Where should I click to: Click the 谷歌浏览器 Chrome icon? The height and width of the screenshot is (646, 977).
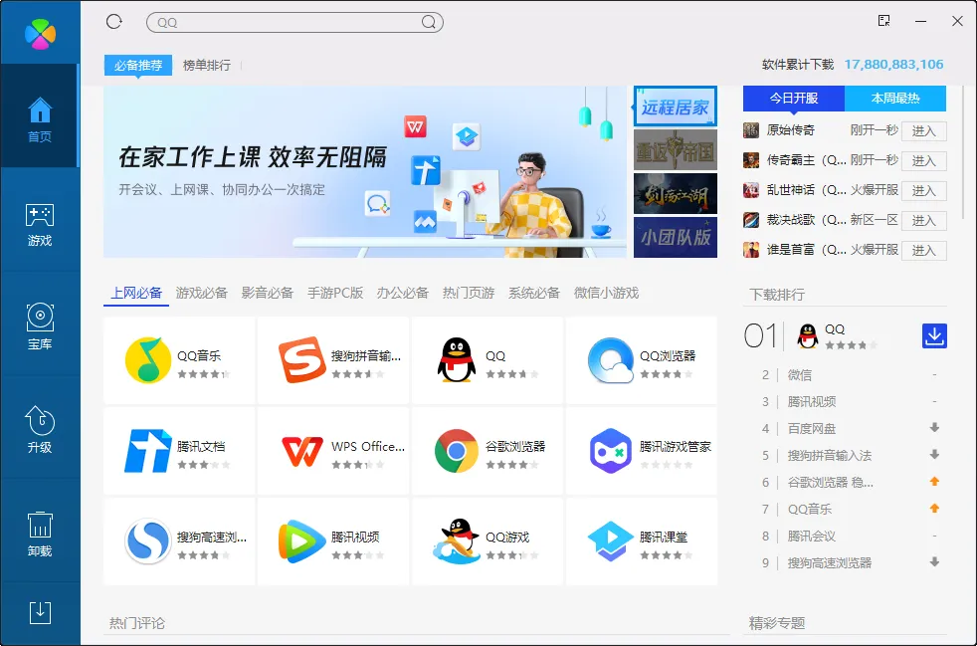[x=456, y=451]
